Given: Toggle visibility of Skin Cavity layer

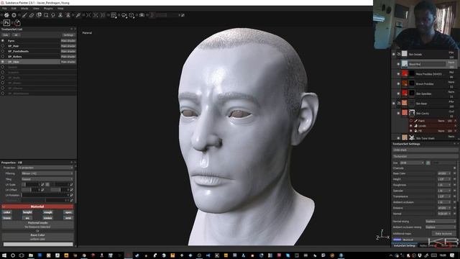Looking at the screenshot, I should [x=398, y=113].
